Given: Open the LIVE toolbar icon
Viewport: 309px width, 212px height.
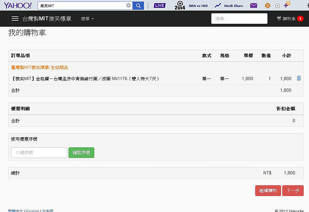Looking at the screenshot, I should pos(160,5).
